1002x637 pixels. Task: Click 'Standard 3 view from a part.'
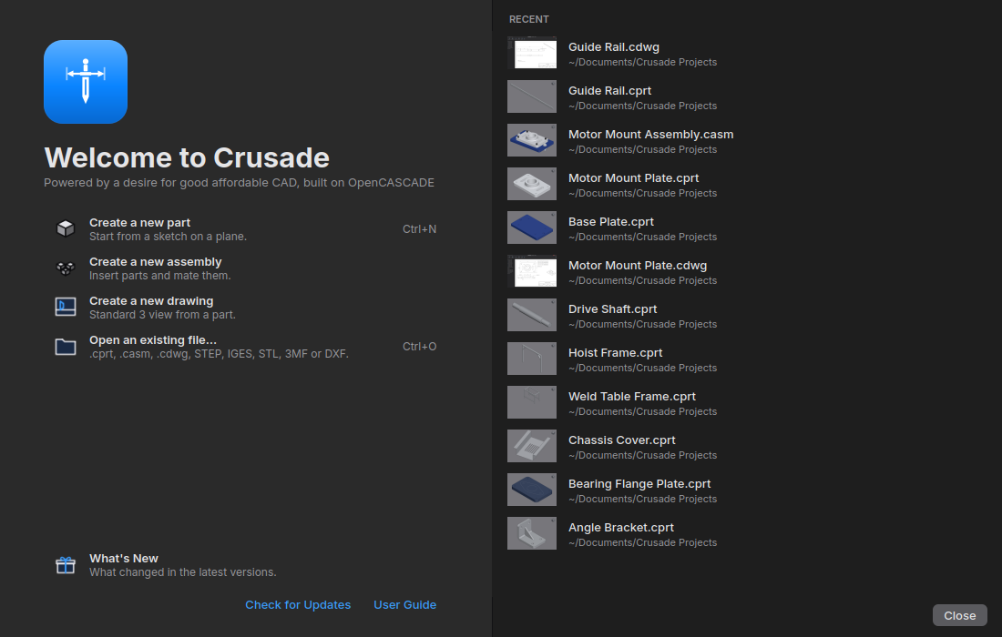[x=162, y=315]
